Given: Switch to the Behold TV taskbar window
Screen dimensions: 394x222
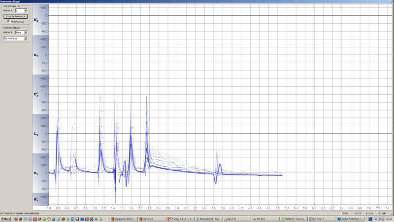Looking at the screenshot, I should point(293,218).
